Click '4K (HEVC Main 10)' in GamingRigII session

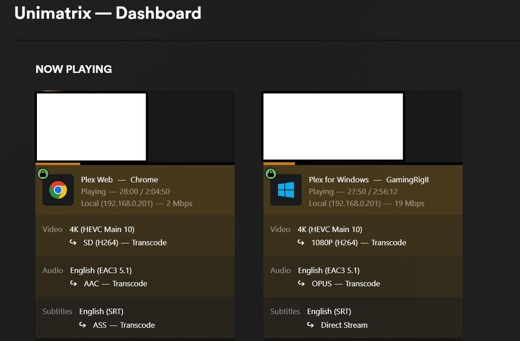coord(330,230)
